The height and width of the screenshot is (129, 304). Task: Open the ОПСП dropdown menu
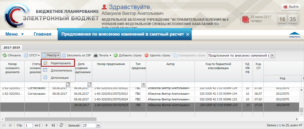[x=32, y=55]
